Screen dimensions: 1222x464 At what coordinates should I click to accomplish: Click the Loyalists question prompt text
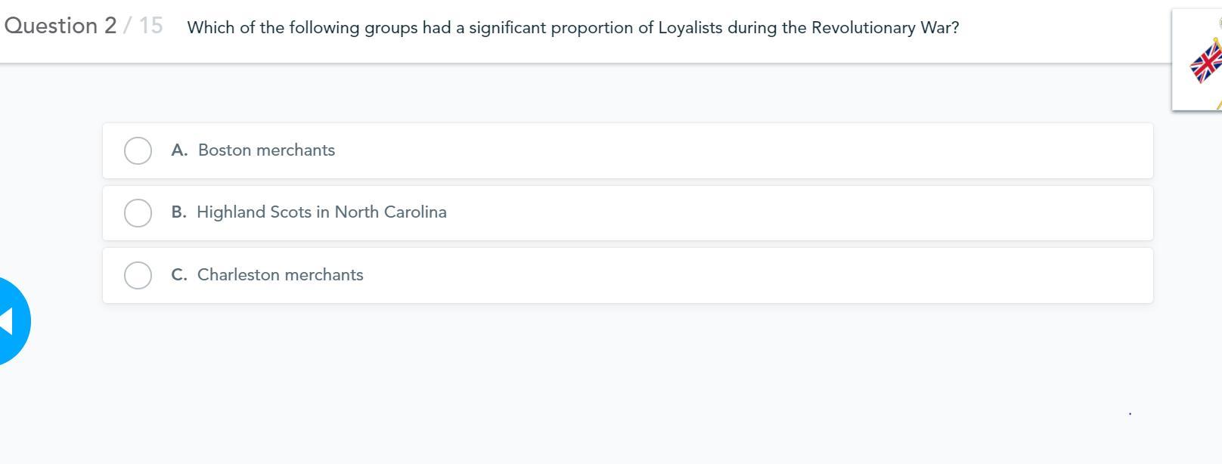[x=572, y=28]
